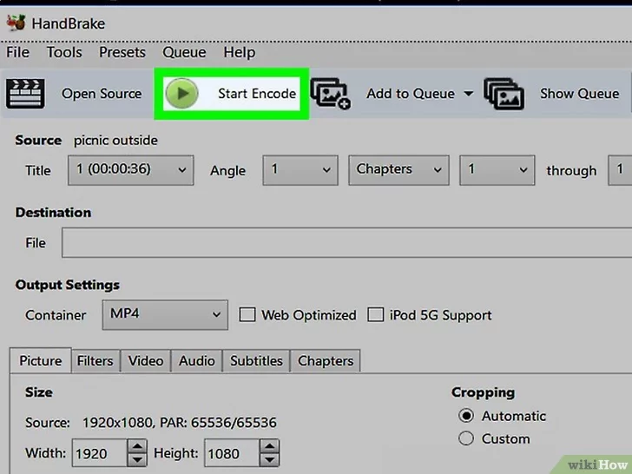Expand the Container MP4 dropdown

coord(165,315)
